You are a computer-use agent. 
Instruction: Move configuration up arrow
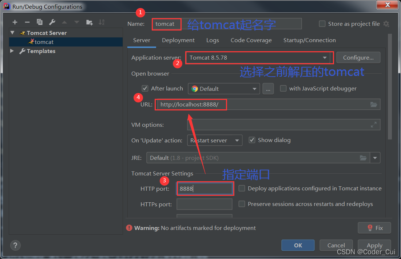[x=64, y=22]
